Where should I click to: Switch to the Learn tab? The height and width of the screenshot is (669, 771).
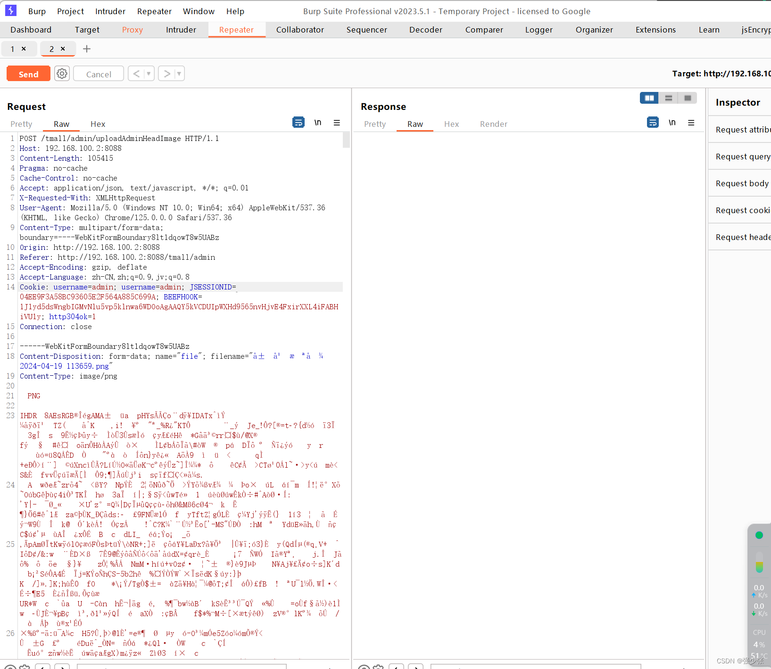tap(709, 30)
